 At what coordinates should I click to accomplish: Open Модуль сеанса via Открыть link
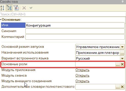coord(82,76)
